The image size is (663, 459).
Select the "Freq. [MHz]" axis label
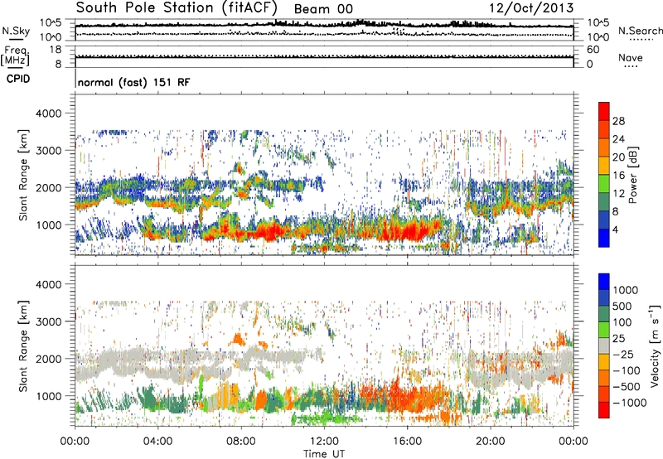click(x=15, y=56)
